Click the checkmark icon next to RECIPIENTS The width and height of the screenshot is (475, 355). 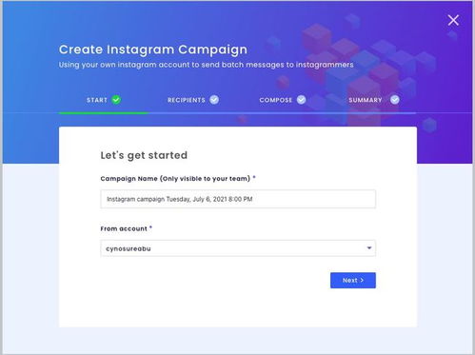coord(214,100)
